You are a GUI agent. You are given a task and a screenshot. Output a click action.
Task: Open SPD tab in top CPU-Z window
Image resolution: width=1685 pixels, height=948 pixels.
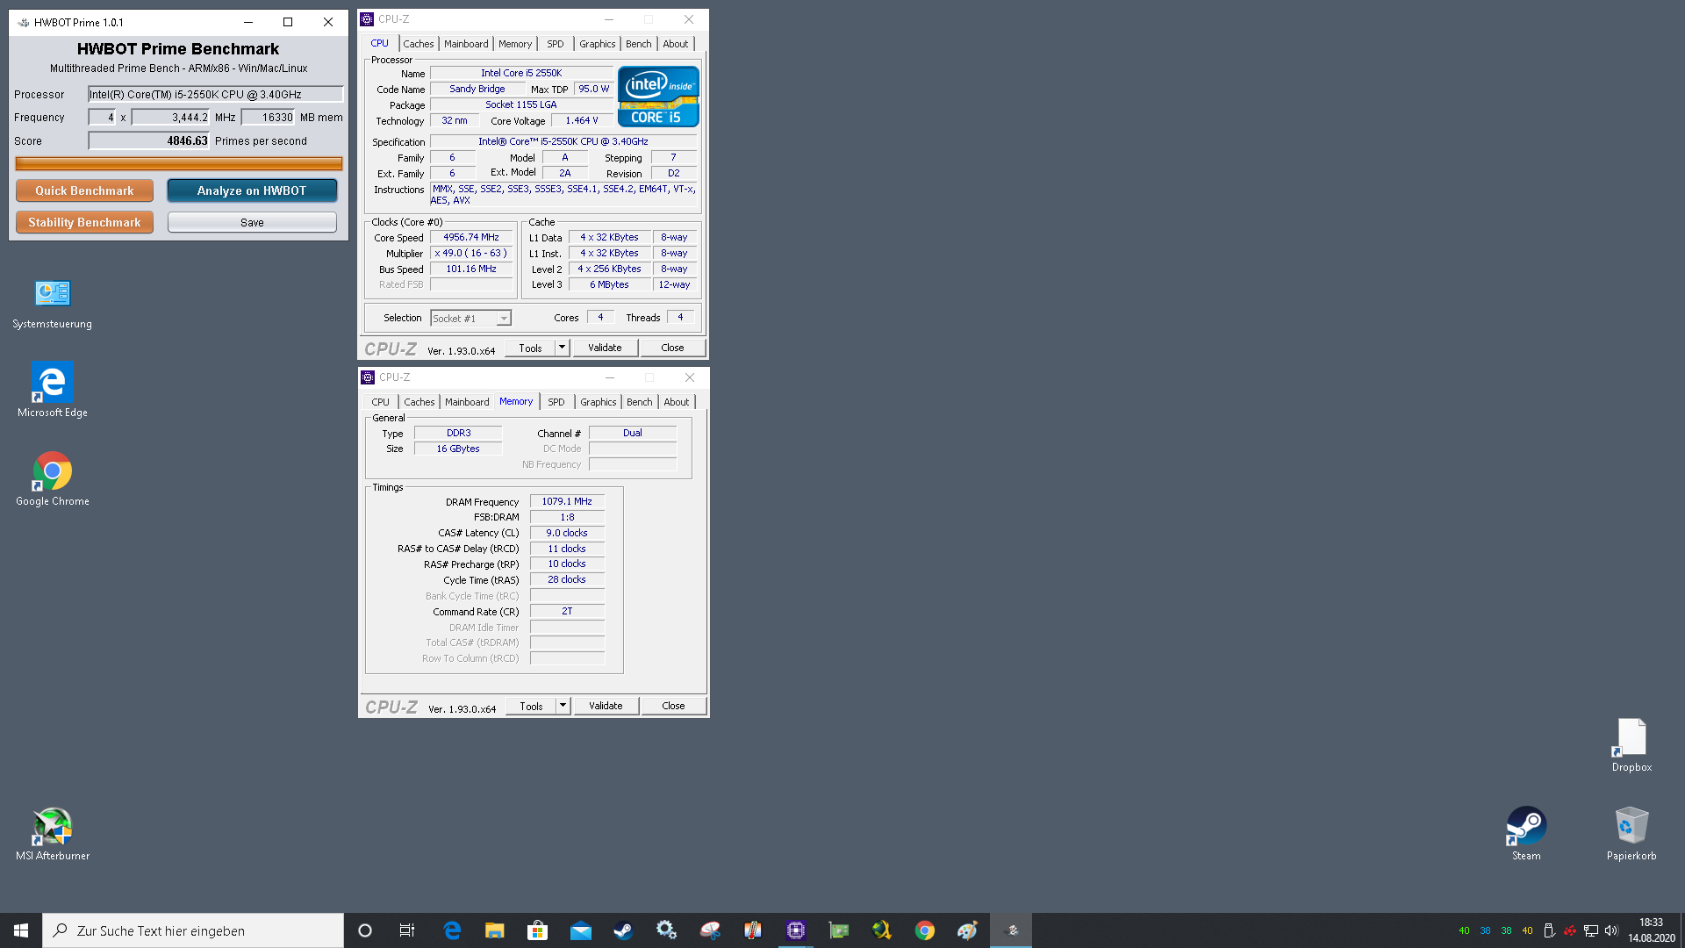click(x=556, y=44)
